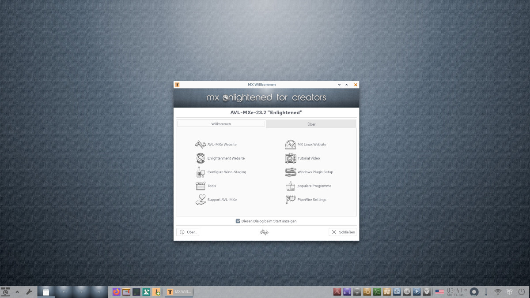
Task: Open the green figure icon in the panel
Action: click(377, 292)
